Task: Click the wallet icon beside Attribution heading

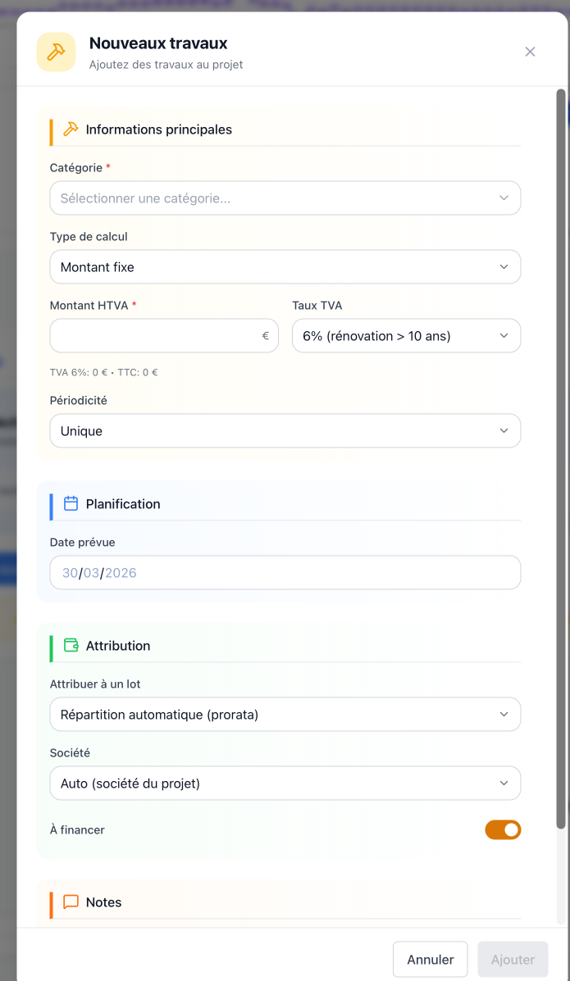Action: pyautogui.click(x=71, y=645)
